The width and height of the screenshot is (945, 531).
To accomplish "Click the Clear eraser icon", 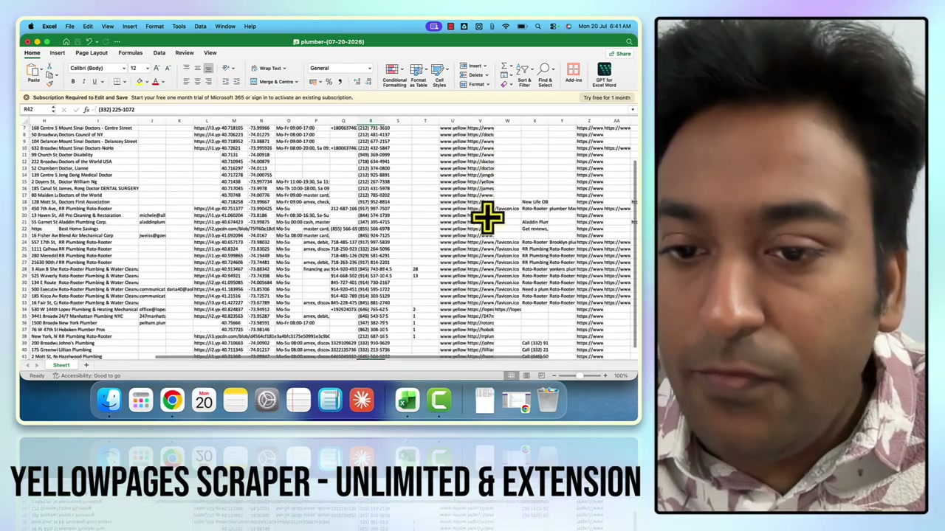I will [x=504, y=84].
